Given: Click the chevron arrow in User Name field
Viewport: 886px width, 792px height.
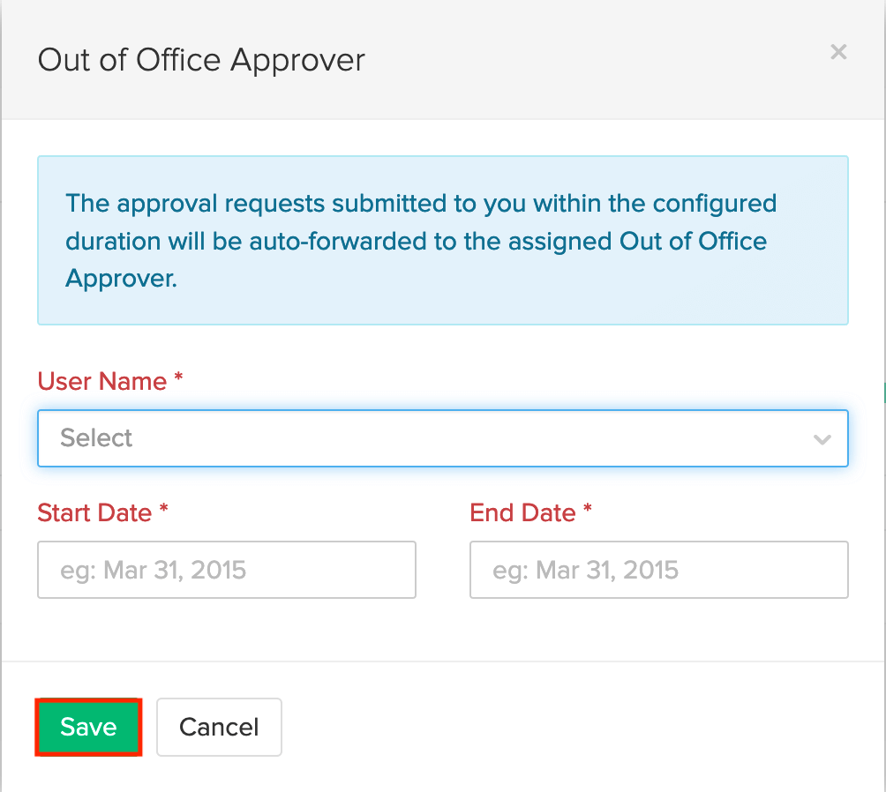Looking at the screenshot, I should pyautogui.click(x=822, y=439).
